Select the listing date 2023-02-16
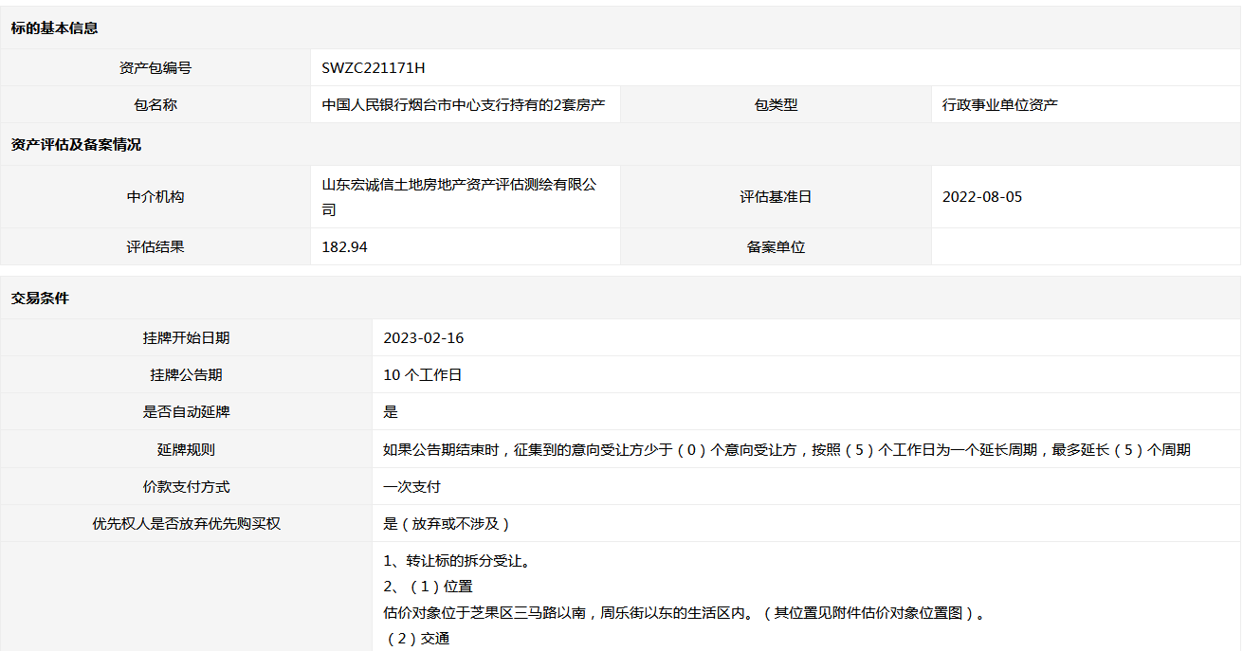The height and width of the screenshot is (651, 1243). (x=424, y=338)
